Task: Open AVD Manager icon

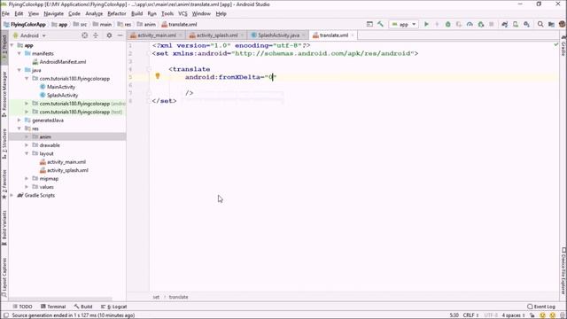Action: (516, 24)
